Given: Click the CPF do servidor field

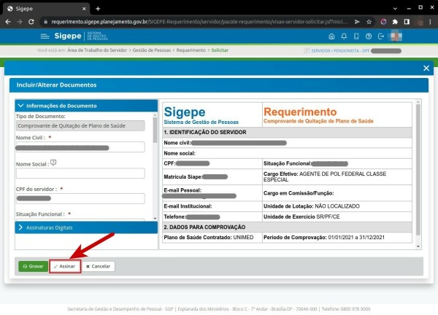Looking at the screenshot, I should (80, 198).
